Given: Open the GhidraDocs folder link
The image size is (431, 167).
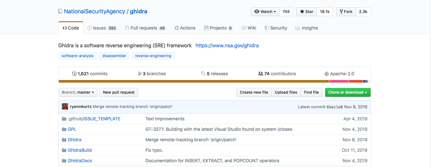Looking at the screenshot, I should [80, 161].
